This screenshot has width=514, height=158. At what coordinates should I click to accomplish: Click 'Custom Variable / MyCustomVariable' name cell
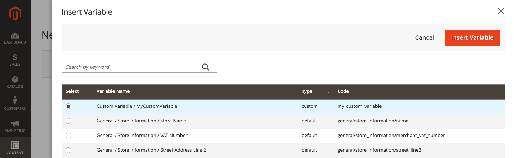pos(195,106)
